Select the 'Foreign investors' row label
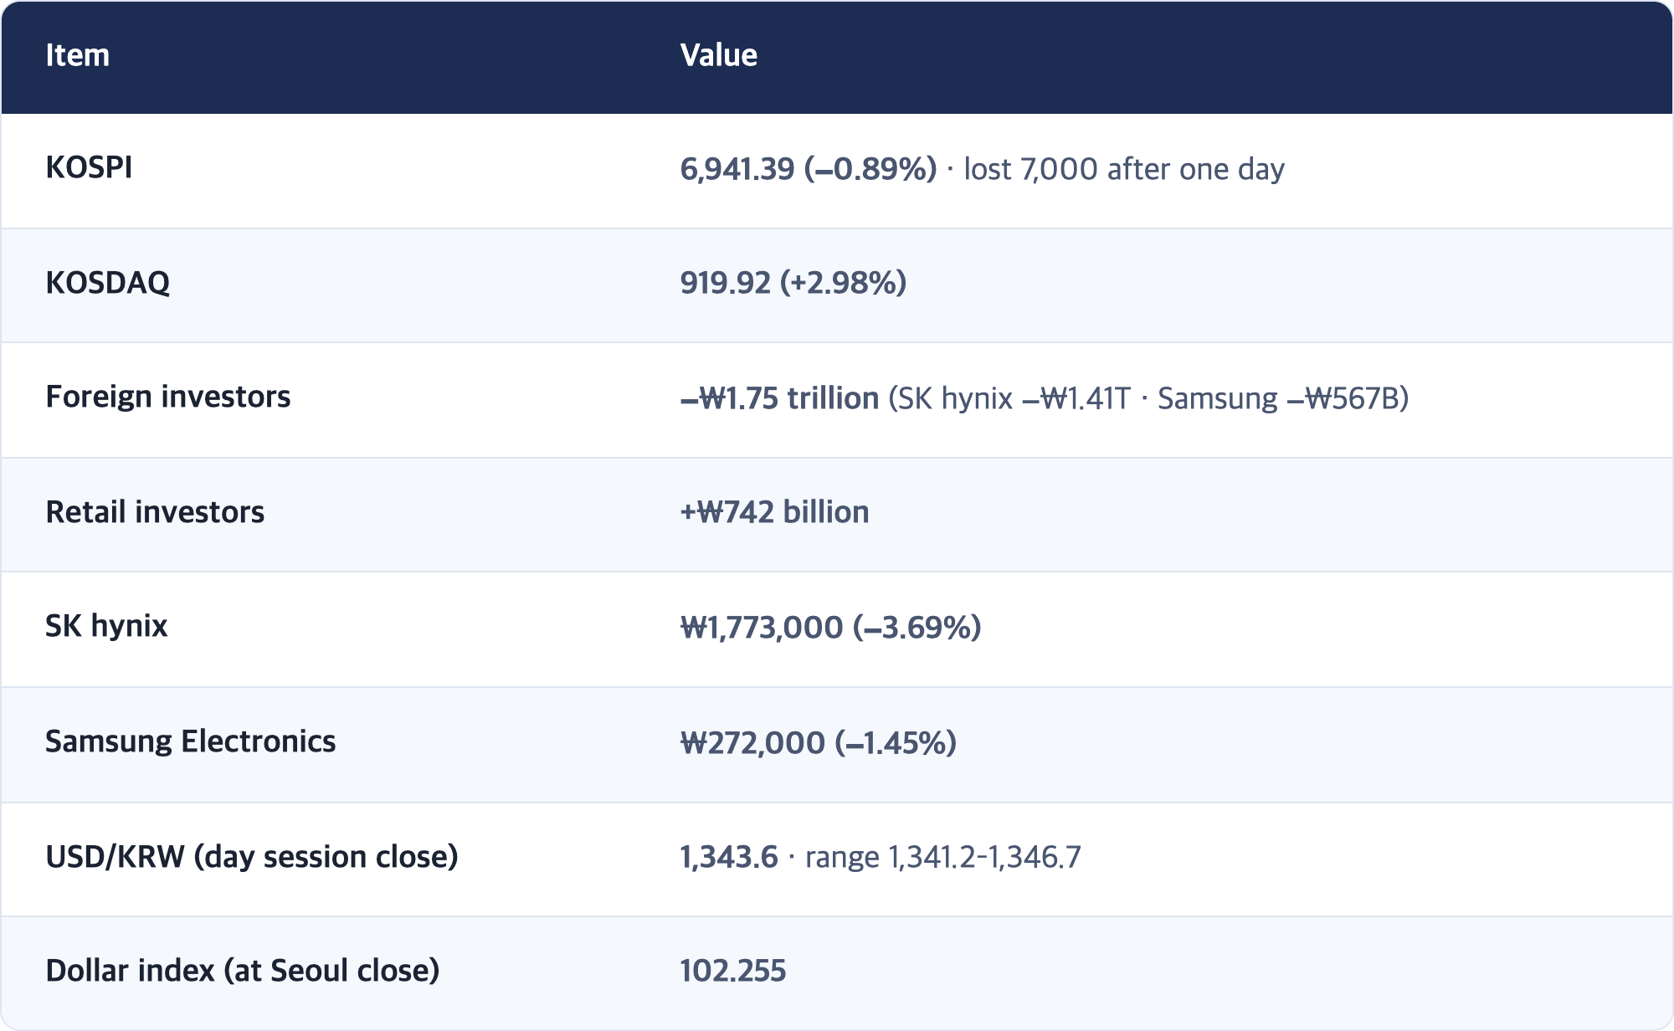Screen dimensions: 1674x1031 (167, 397)
